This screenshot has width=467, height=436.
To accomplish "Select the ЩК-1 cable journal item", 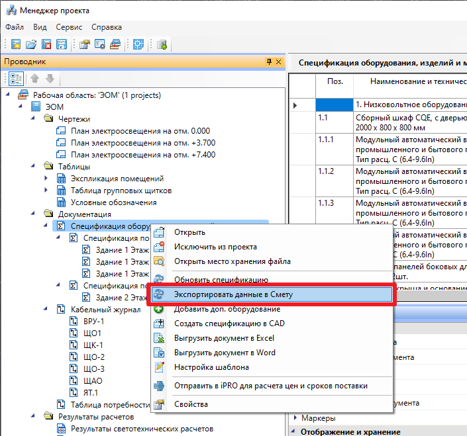I will [x=93, y=345].
